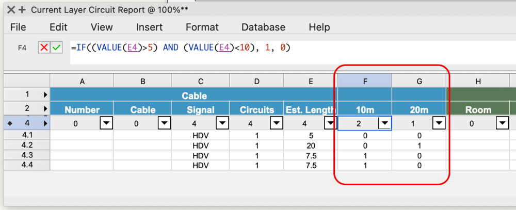Click the row 1 arrow marker

click(x=44, y=95)
